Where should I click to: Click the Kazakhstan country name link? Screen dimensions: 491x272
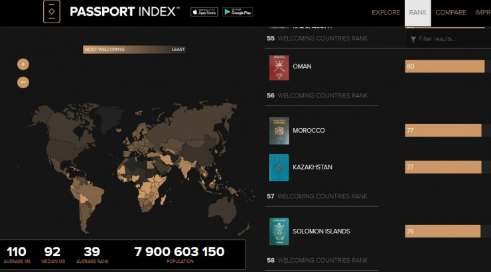[312, 167]
